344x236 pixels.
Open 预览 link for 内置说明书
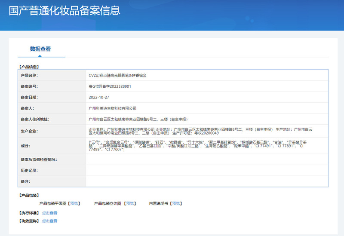[175, 203]
